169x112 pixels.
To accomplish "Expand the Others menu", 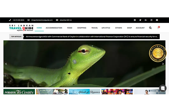I will 119,28.
